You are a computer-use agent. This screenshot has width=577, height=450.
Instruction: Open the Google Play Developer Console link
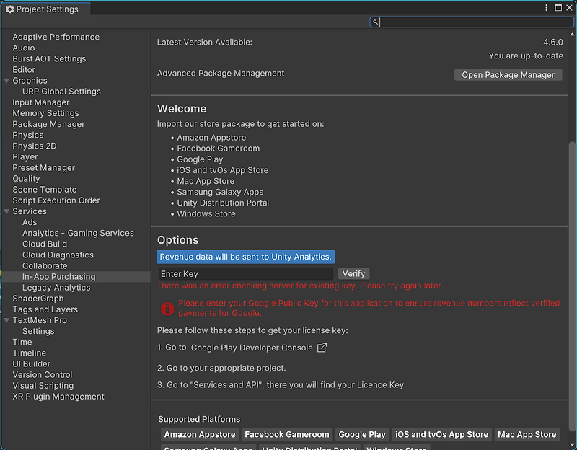[252, 348]
